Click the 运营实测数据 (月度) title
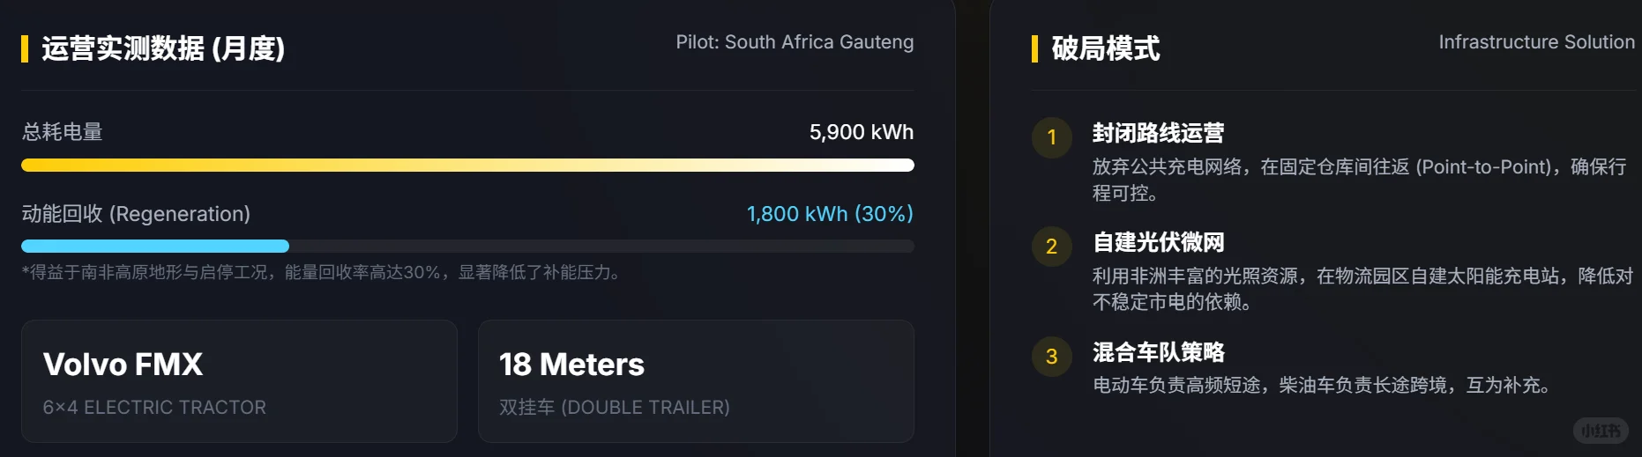 (163, 48)
